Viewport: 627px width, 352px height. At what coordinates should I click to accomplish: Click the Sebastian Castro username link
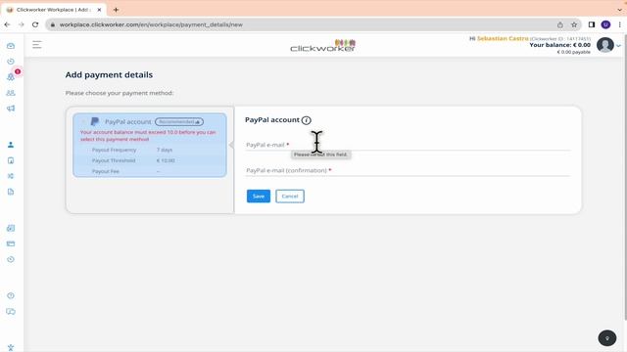[x=503, y=38]
